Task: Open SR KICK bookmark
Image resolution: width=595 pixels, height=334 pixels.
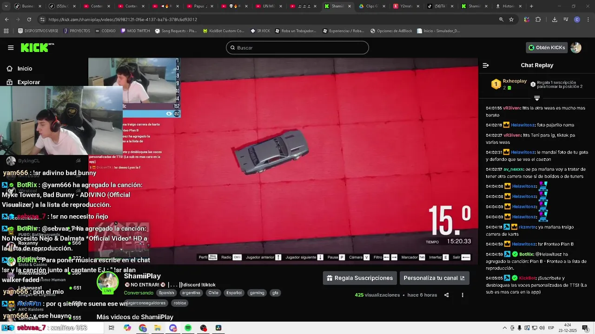Action: (x=260, y=31)
